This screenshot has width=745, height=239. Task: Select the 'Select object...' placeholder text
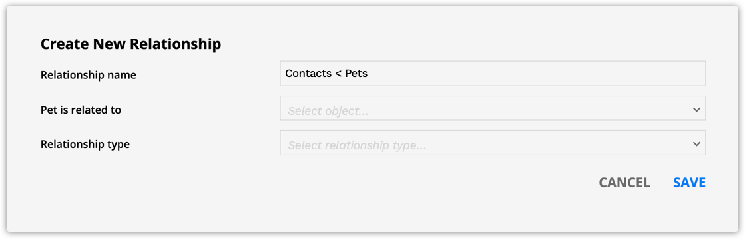[x=328, y=112]
